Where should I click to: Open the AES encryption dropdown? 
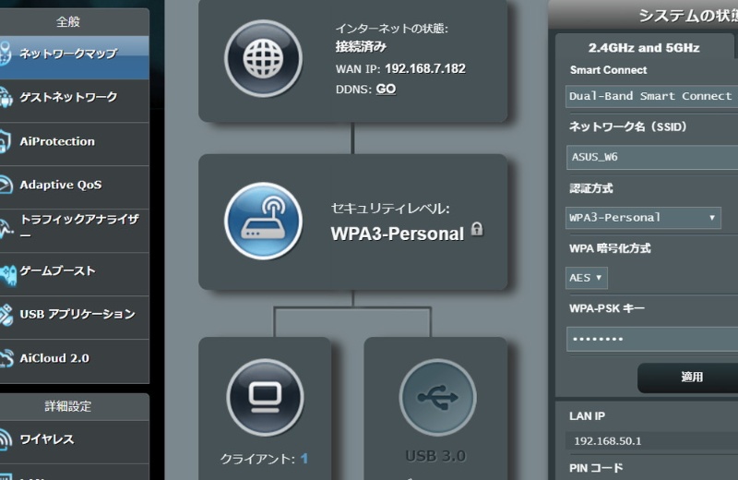coord(586,278)
